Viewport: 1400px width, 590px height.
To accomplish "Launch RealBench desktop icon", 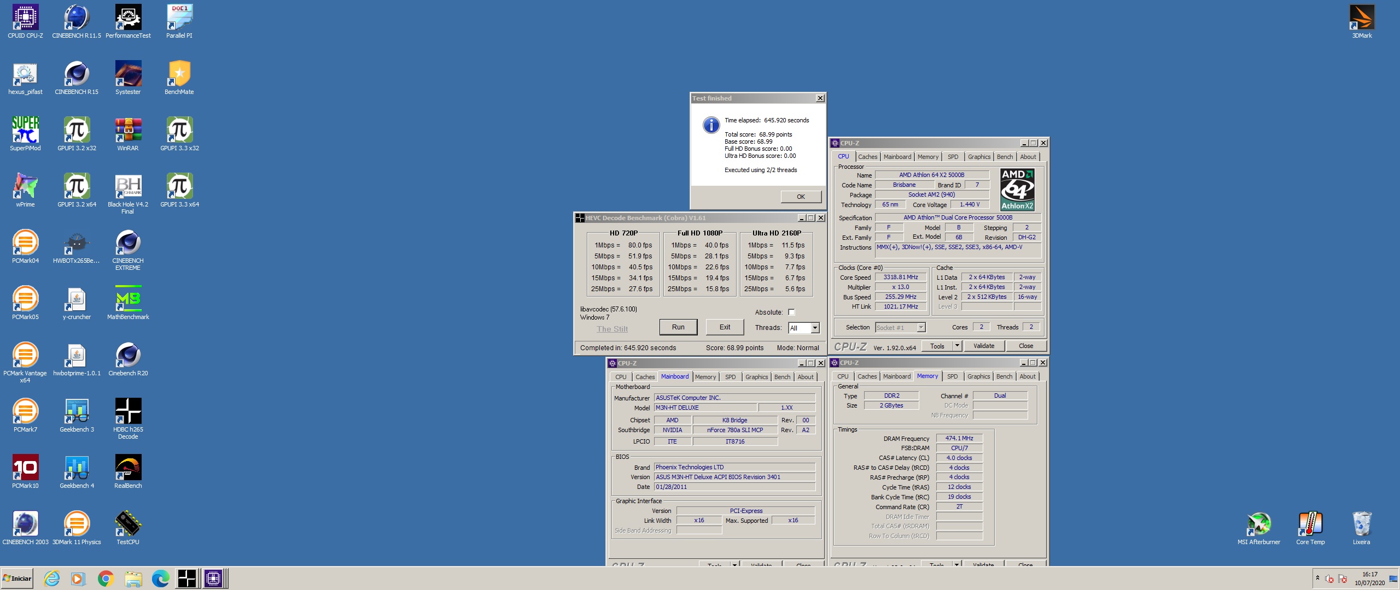I will [x=128, y=472].
